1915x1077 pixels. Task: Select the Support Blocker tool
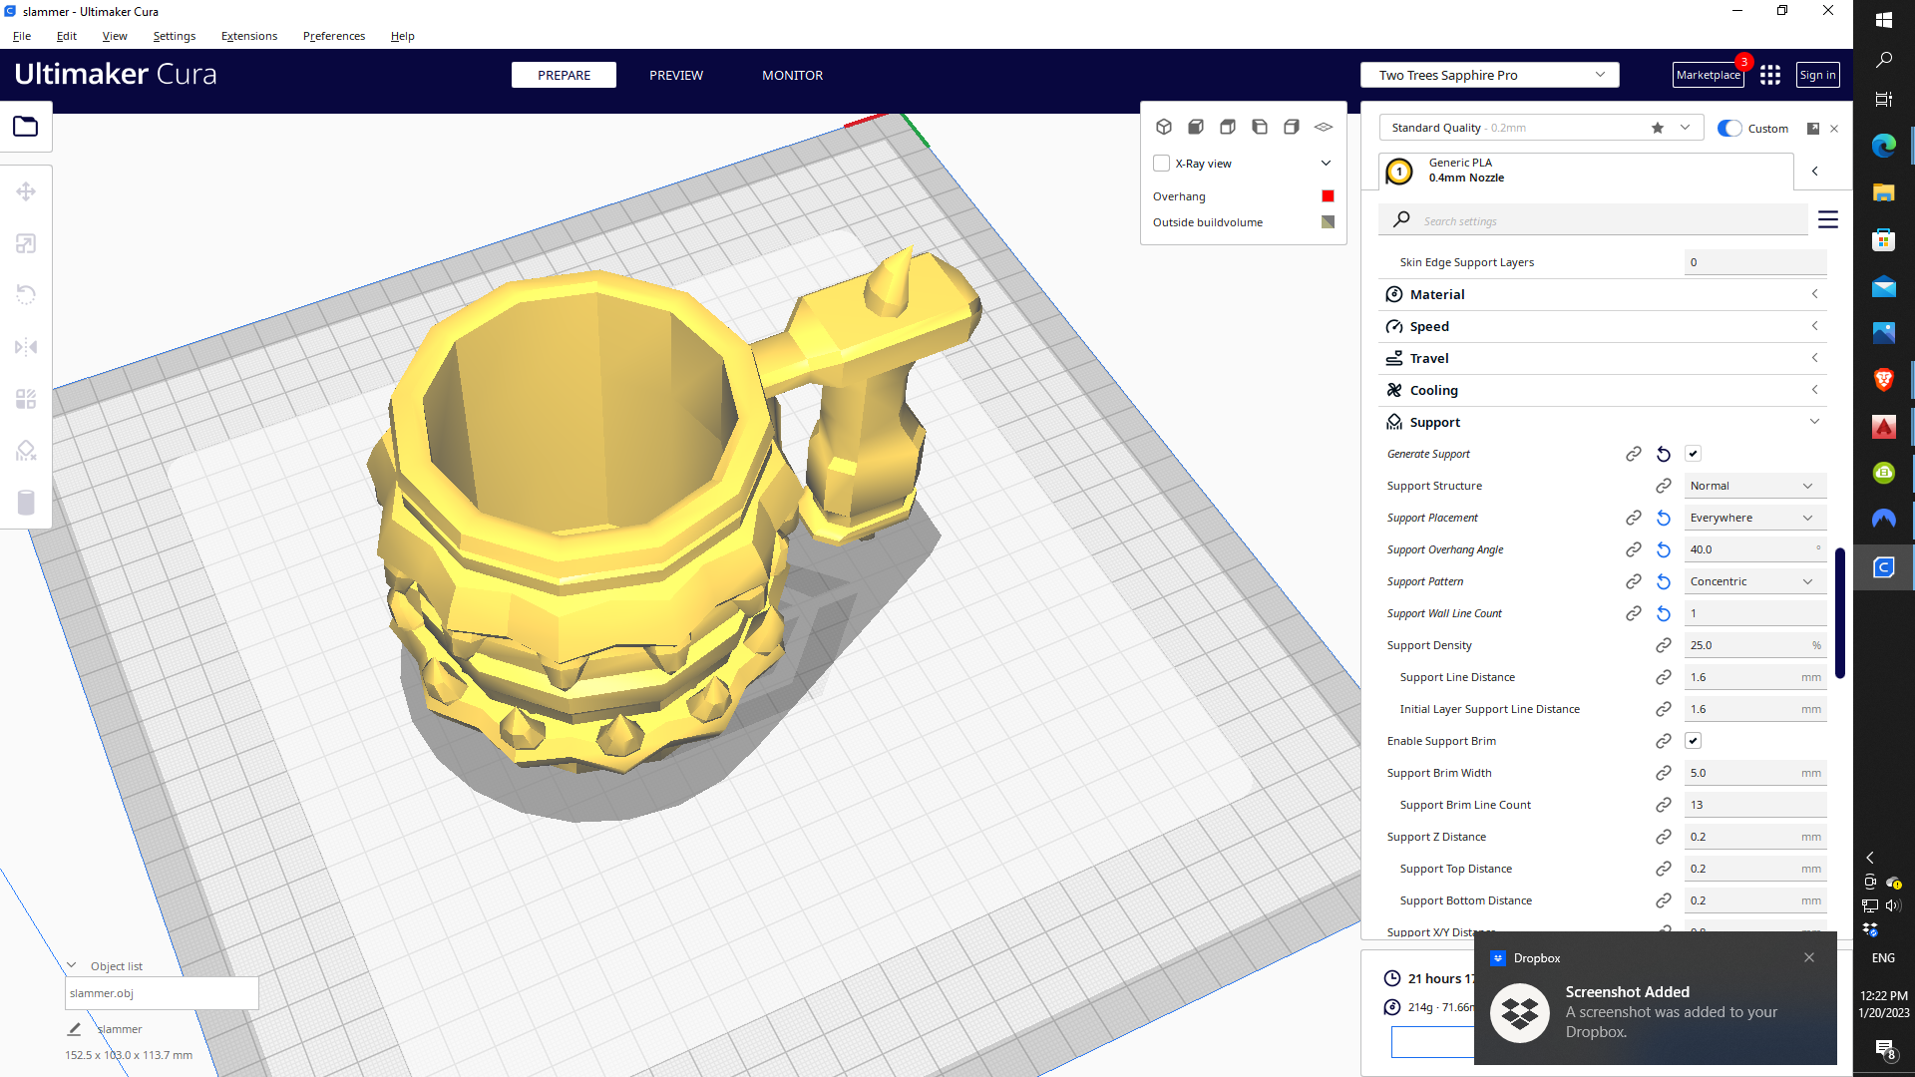click(26, 451)
